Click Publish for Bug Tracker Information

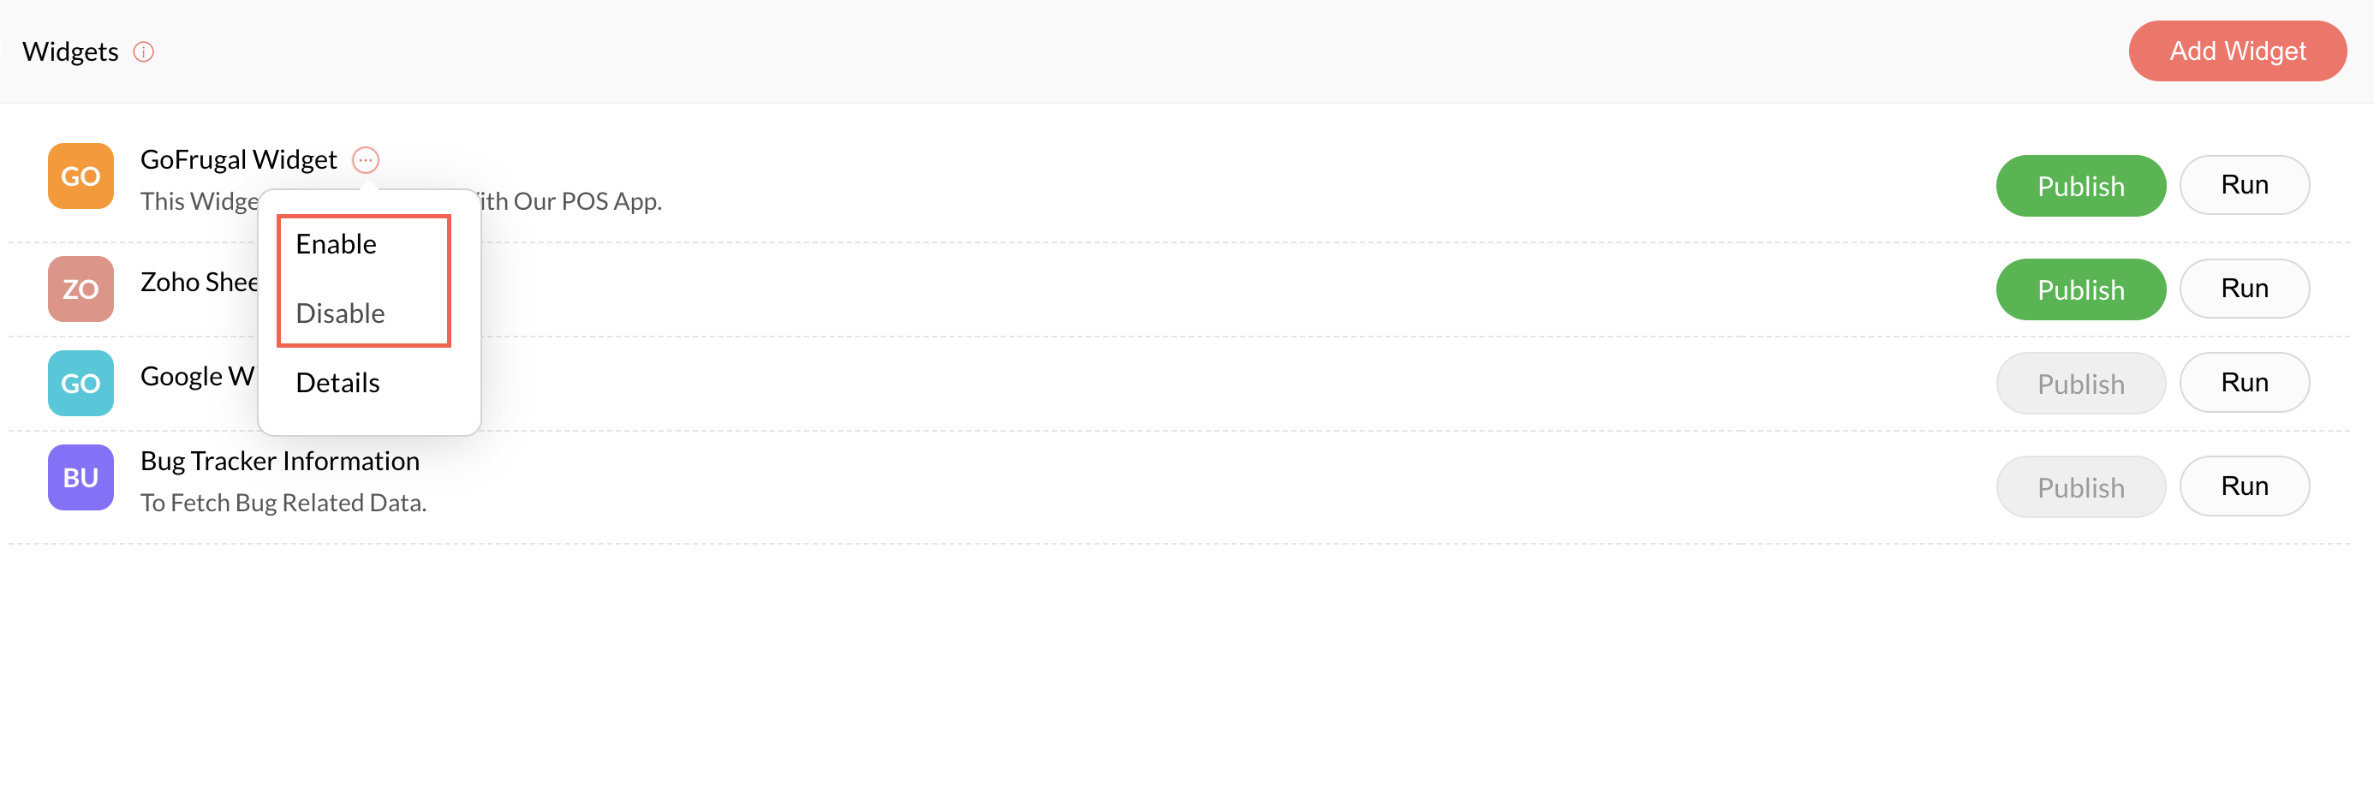click(x=2080, y=486)
